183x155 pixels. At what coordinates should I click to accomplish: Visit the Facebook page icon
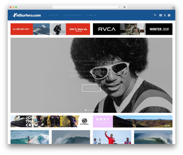click(161, 15)
